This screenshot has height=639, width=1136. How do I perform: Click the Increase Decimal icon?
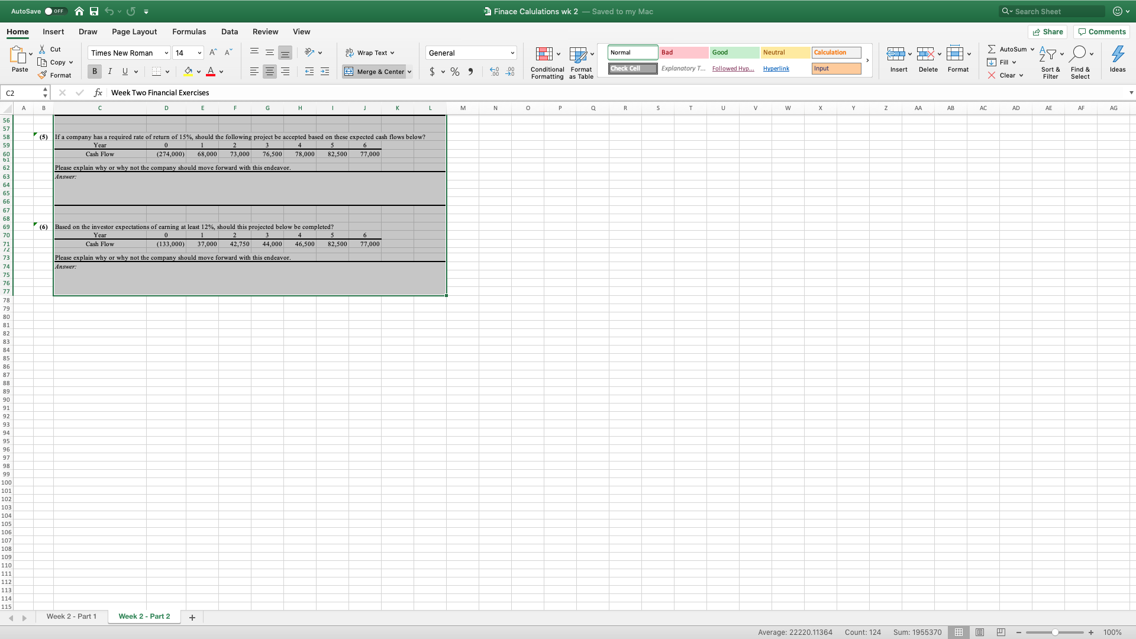494,72
